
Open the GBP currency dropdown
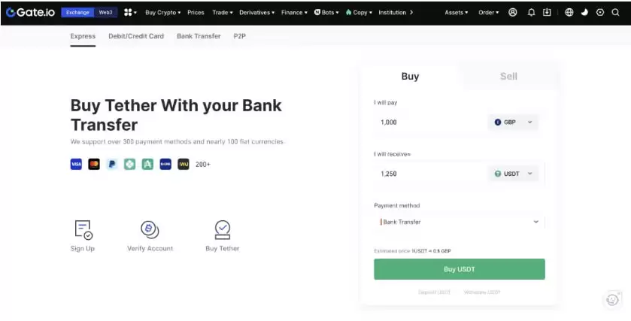pyautogui.click(x=513, y=122)
